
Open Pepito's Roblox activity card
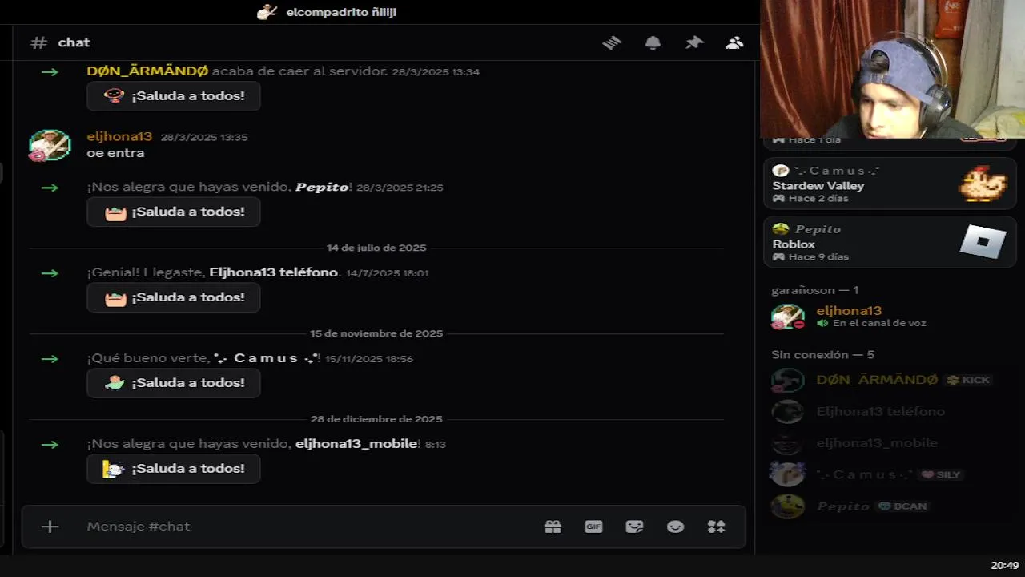tap(890, 242)
